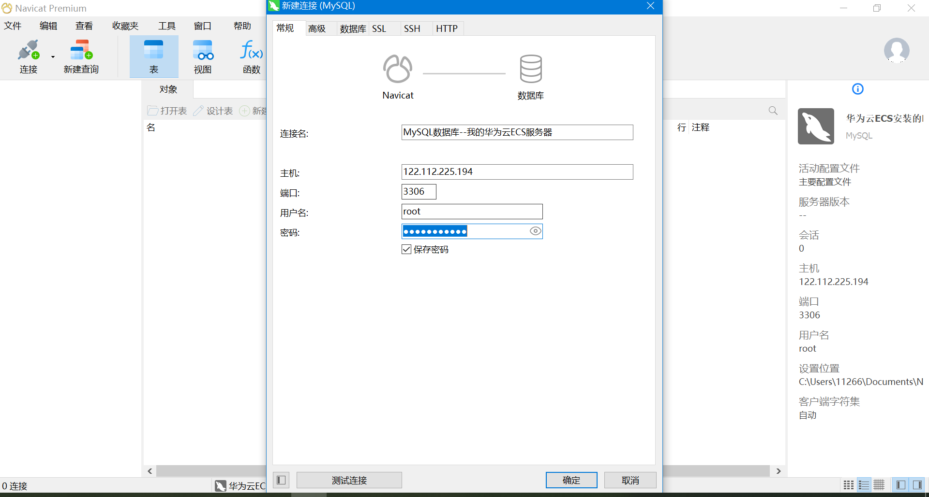Click the 'C:\Users\11266\Documents' path text
The image size is (929, 497).
point(861,382)
